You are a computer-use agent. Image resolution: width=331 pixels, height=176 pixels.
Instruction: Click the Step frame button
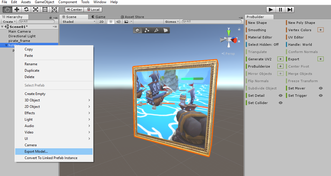tap(290, 10)
